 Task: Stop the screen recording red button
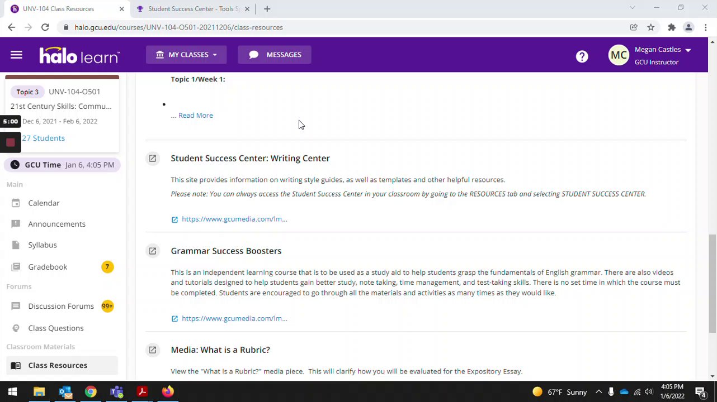(10, 142)
